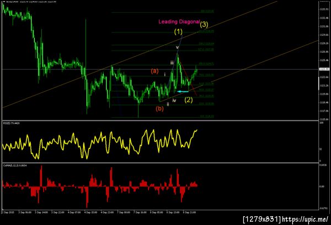The image size is (331, 225).
Task: Click the white 'v' sub-wave label
Action: pos(177,47)
